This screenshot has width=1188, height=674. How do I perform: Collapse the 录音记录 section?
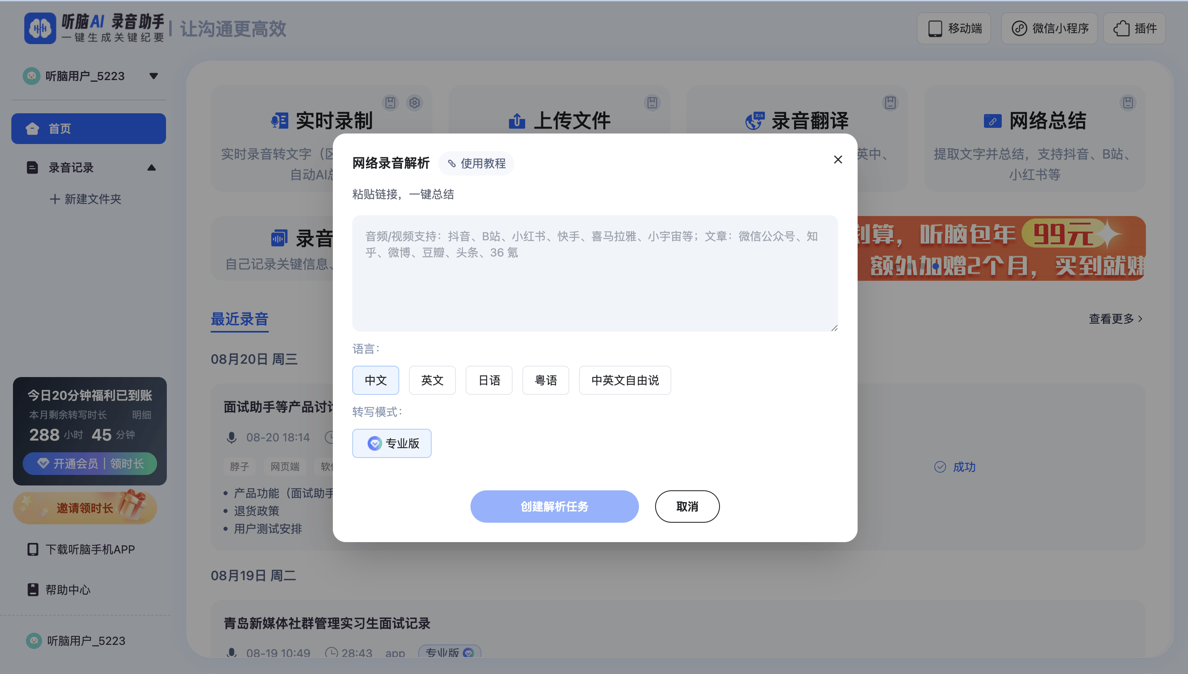click(151, 168)
